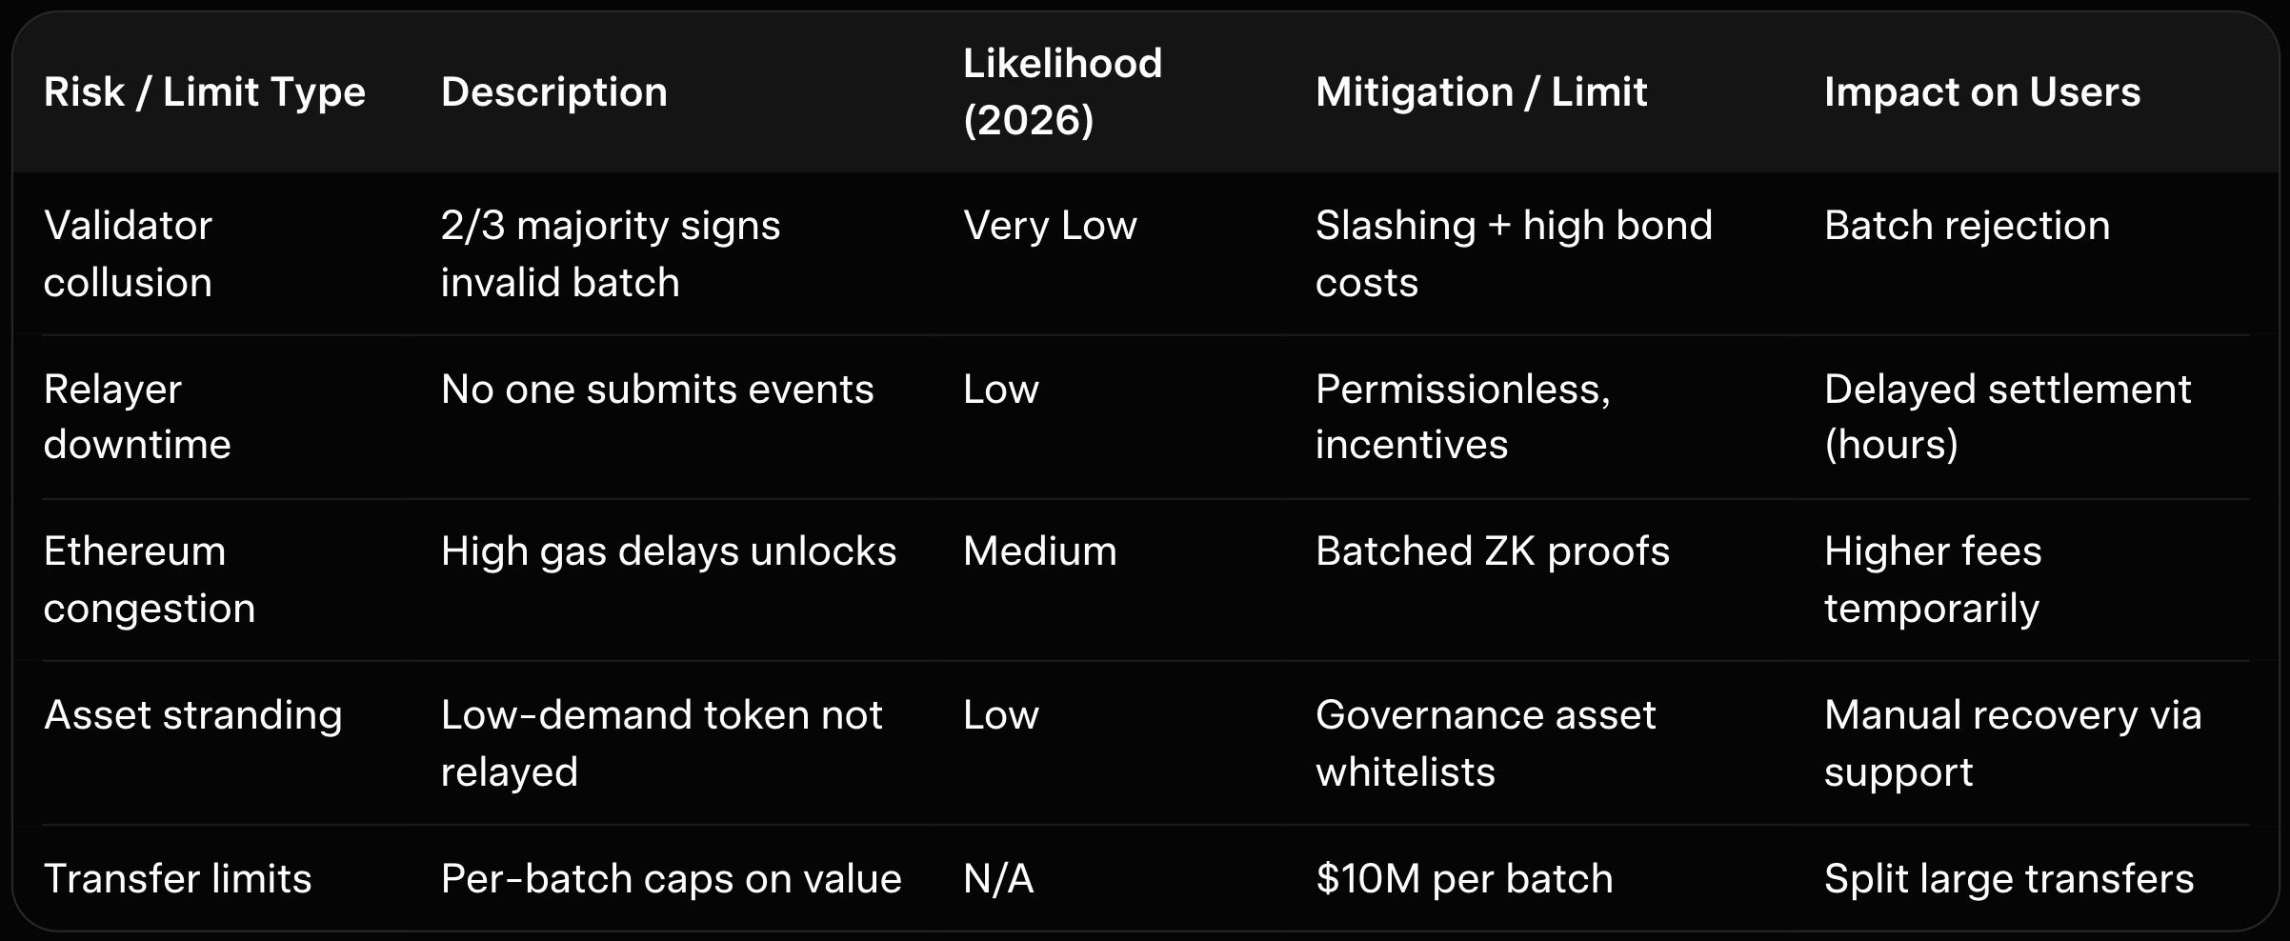The width and height of the screenshot is (2290, 941).
Task: Select the '$10M per batch' limit cell
Action: point(1464,878)
